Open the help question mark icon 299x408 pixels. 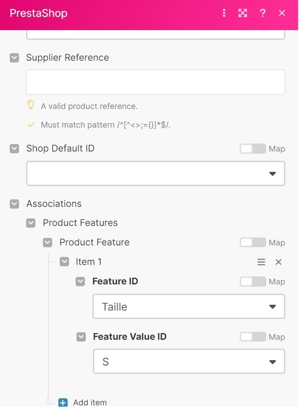point(263,13)
